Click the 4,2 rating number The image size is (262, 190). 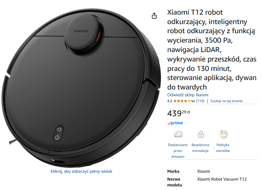170,101
